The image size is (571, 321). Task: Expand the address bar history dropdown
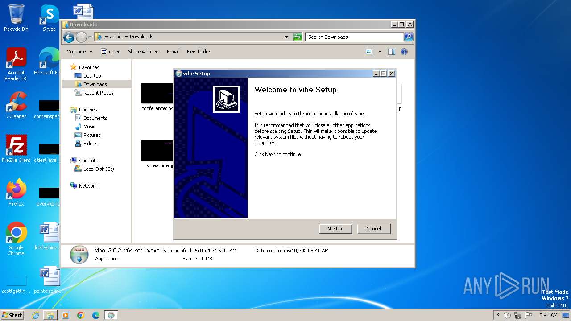point(286,37)
